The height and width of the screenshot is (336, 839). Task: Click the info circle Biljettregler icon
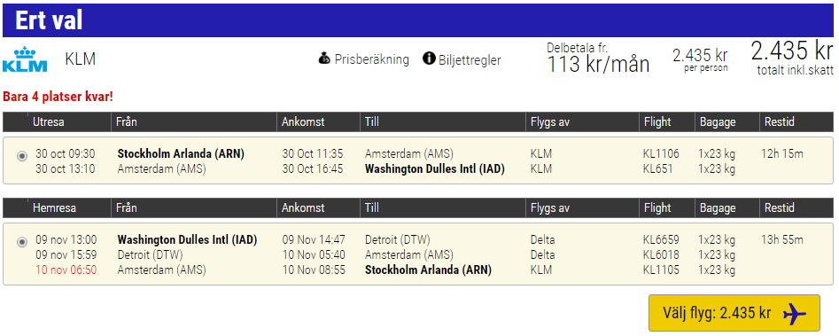click(429, 59)
